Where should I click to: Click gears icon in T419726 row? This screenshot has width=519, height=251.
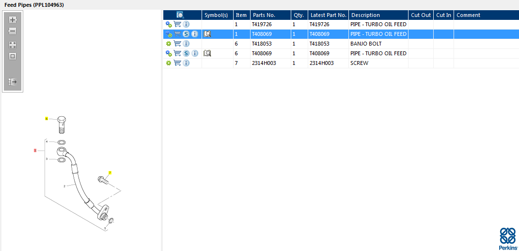pyautogui.click(x=169, y=24)
